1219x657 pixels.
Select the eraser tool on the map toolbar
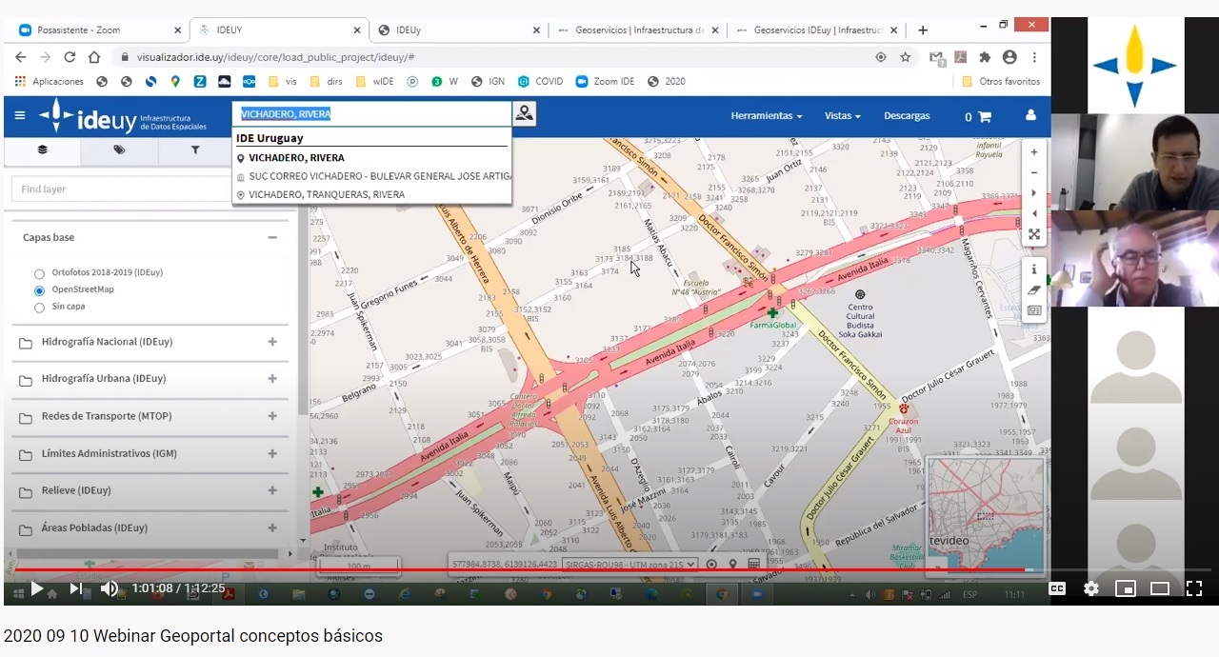click(1034, 290)
